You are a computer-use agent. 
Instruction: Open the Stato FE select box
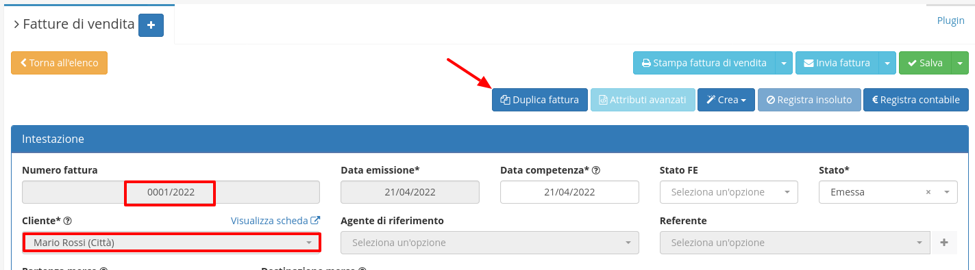click(729, 192)
